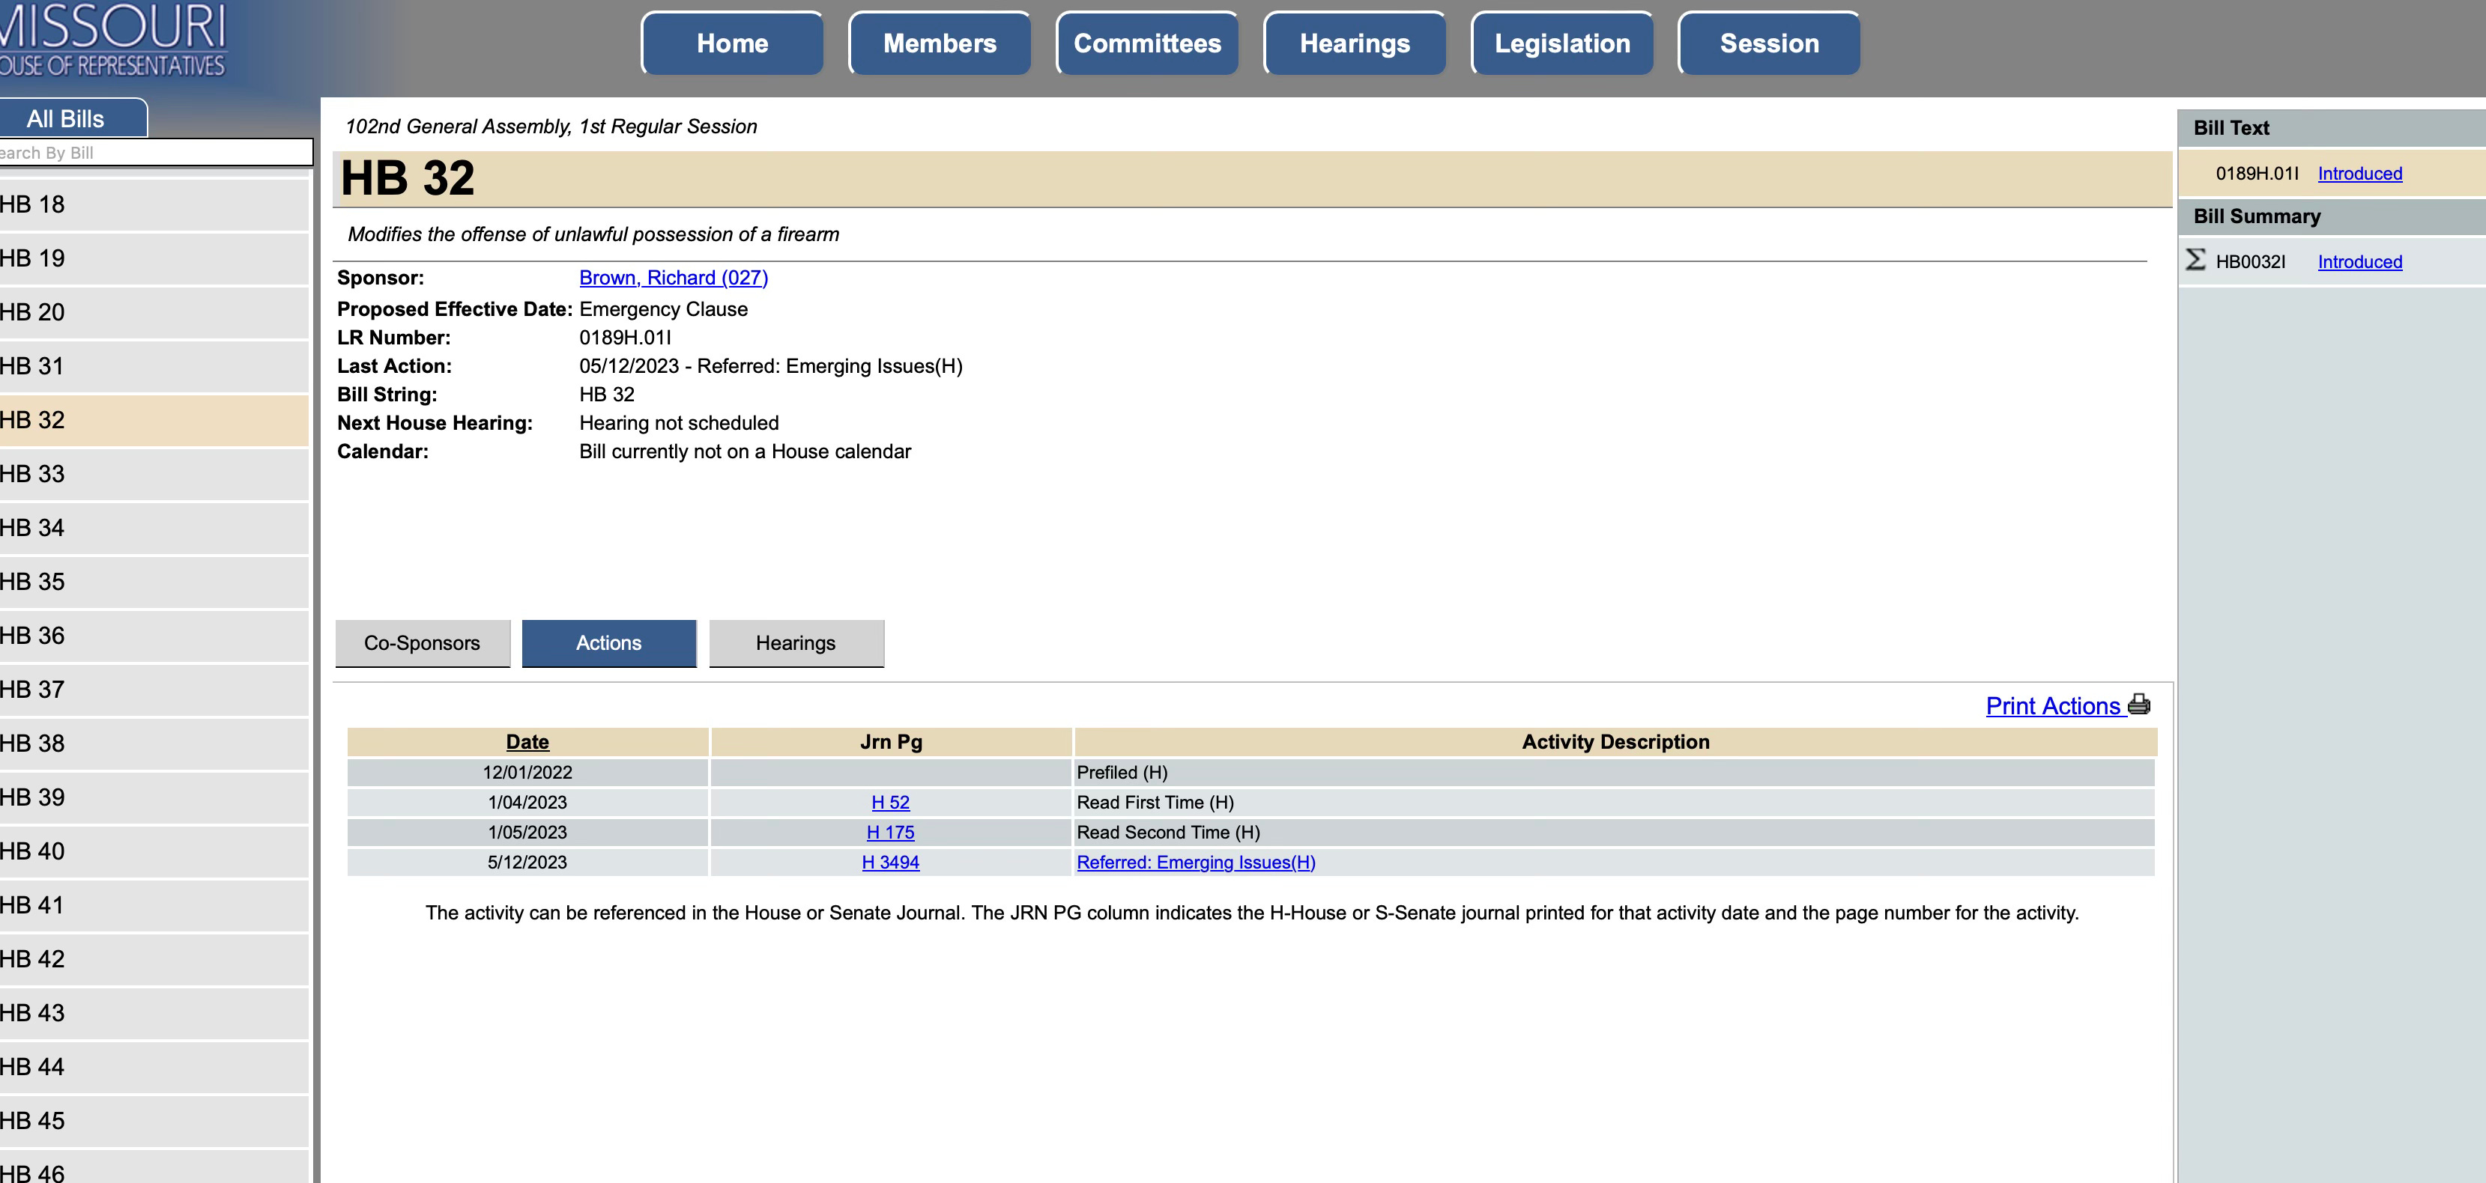Open the Home navigation button
Viewport: 2486px width, 1183px height.
click(x=733, y=43)
